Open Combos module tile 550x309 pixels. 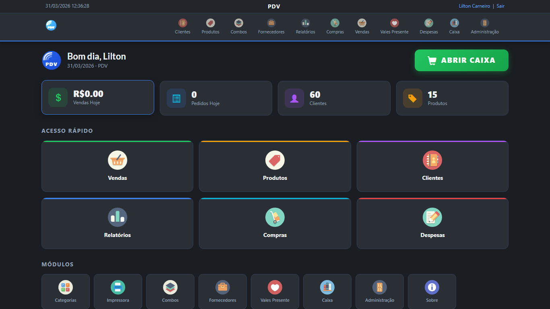click(x=170, y=292)
